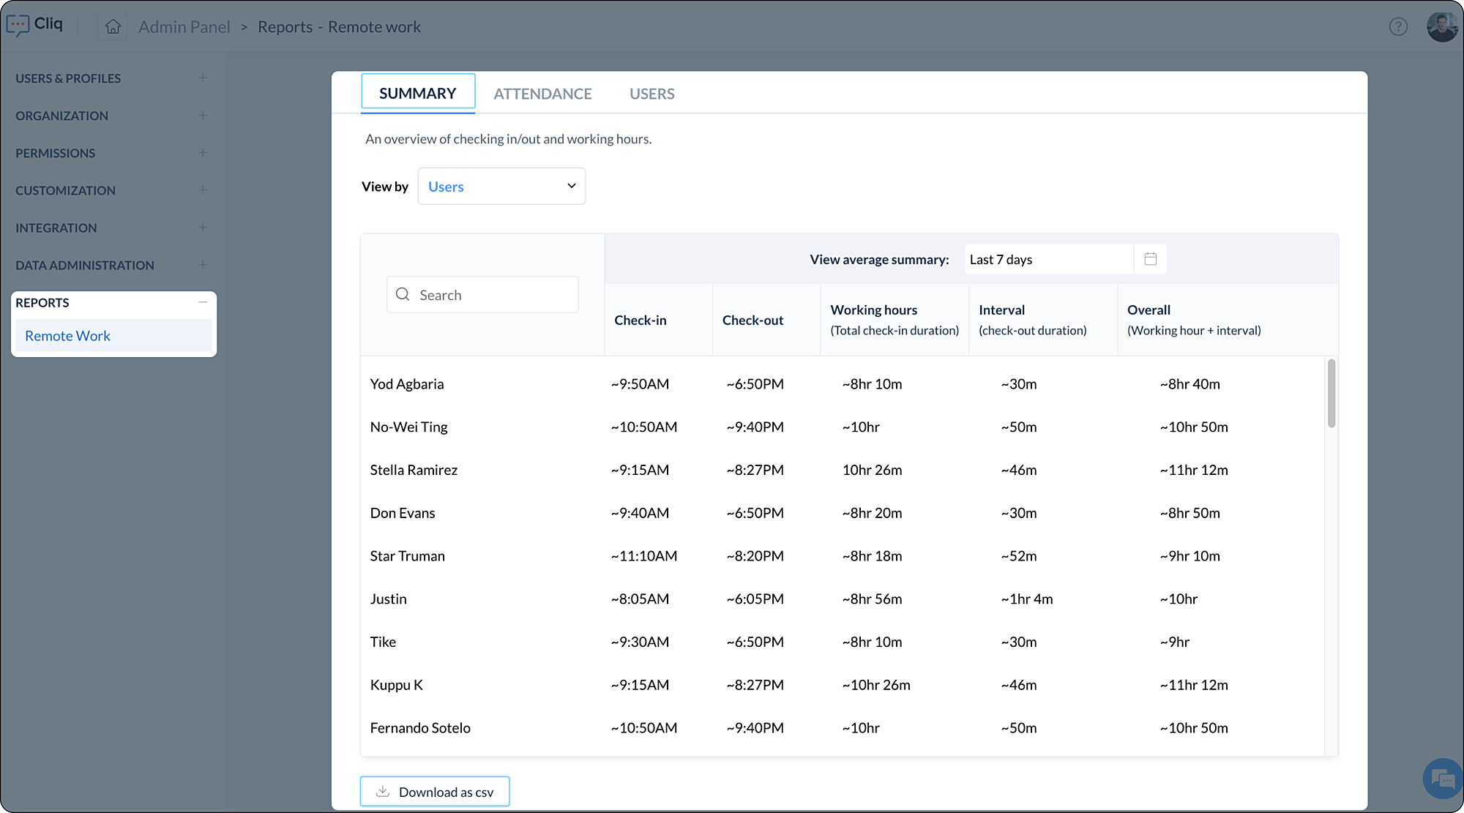This screenshot has width=1464, height=813.
Task: Click the Cliq logo icon
Action: [18, 26]
